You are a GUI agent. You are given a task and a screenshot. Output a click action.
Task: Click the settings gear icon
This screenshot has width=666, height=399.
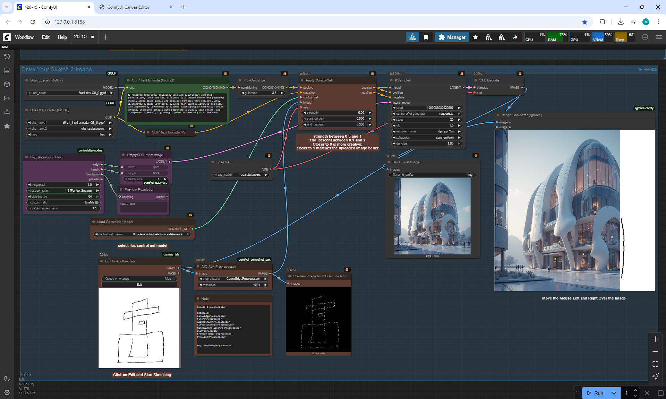(x=7, y=392)
